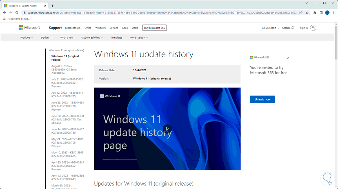Select Windows 11 (original release) sidebar heading

point(66,50)
